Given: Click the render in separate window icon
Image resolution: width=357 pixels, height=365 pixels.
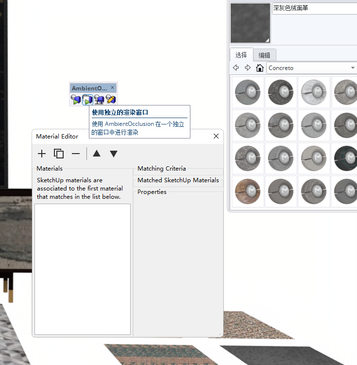Looking at the screenshot, I should 87,100.
